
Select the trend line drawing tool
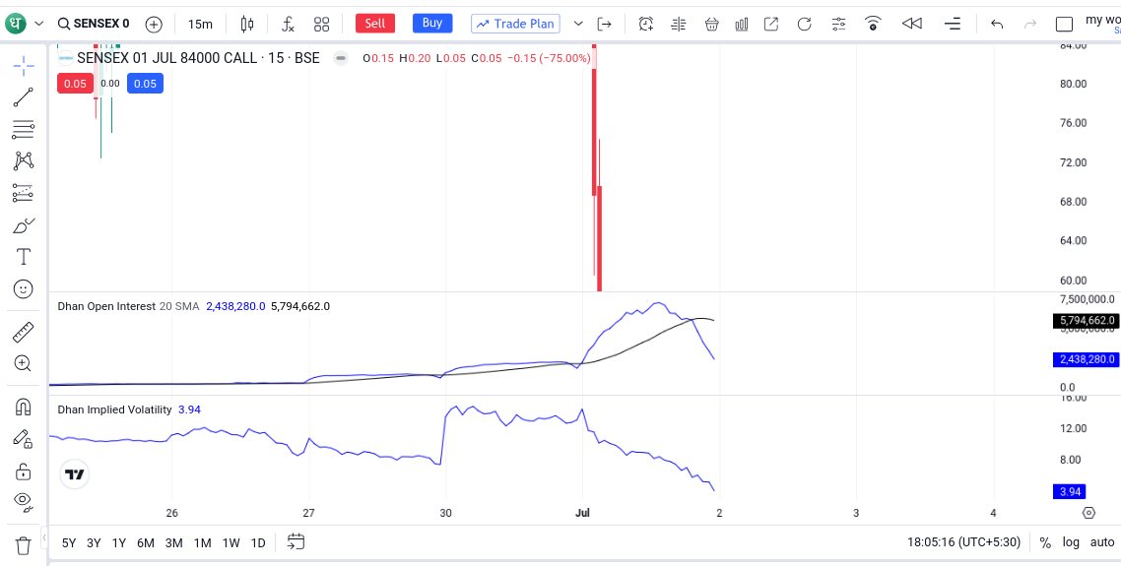[24, 97]
